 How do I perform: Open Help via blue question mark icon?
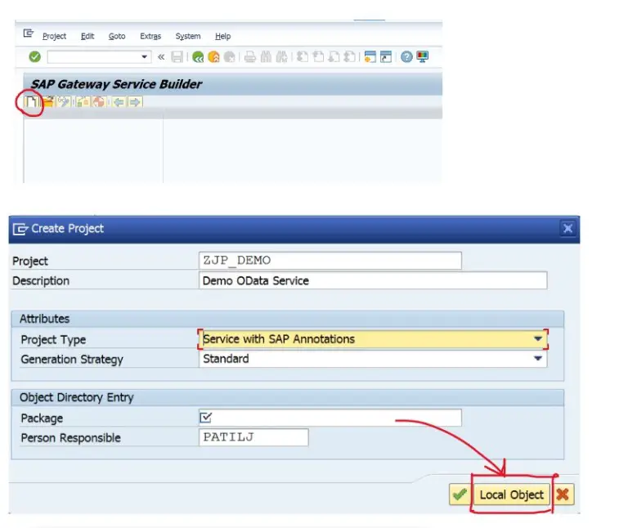406,57
